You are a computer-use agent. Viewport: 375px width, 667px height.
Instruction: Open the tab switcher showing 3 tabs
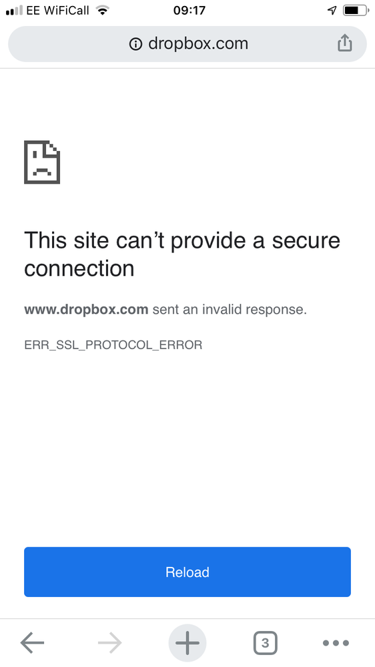266,643
